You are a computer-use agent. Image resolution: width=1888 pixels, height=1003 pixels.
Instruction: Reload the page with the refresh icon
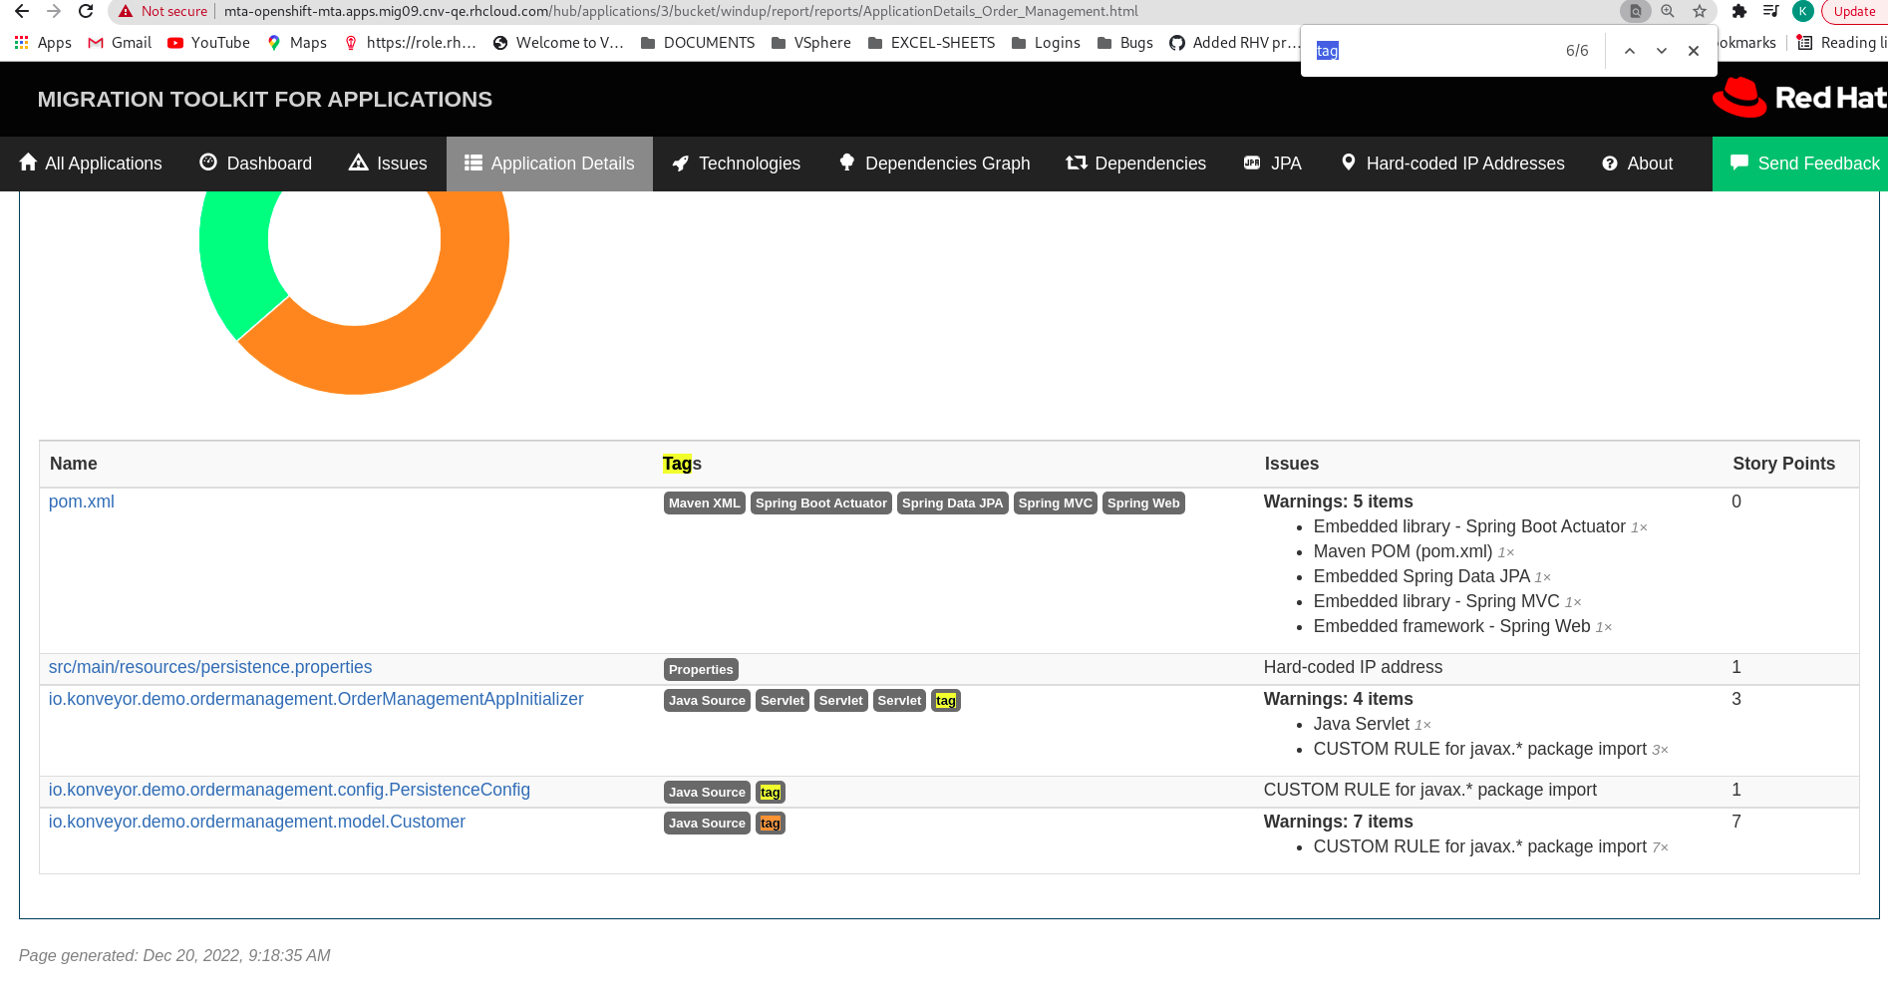coord(86,11)
